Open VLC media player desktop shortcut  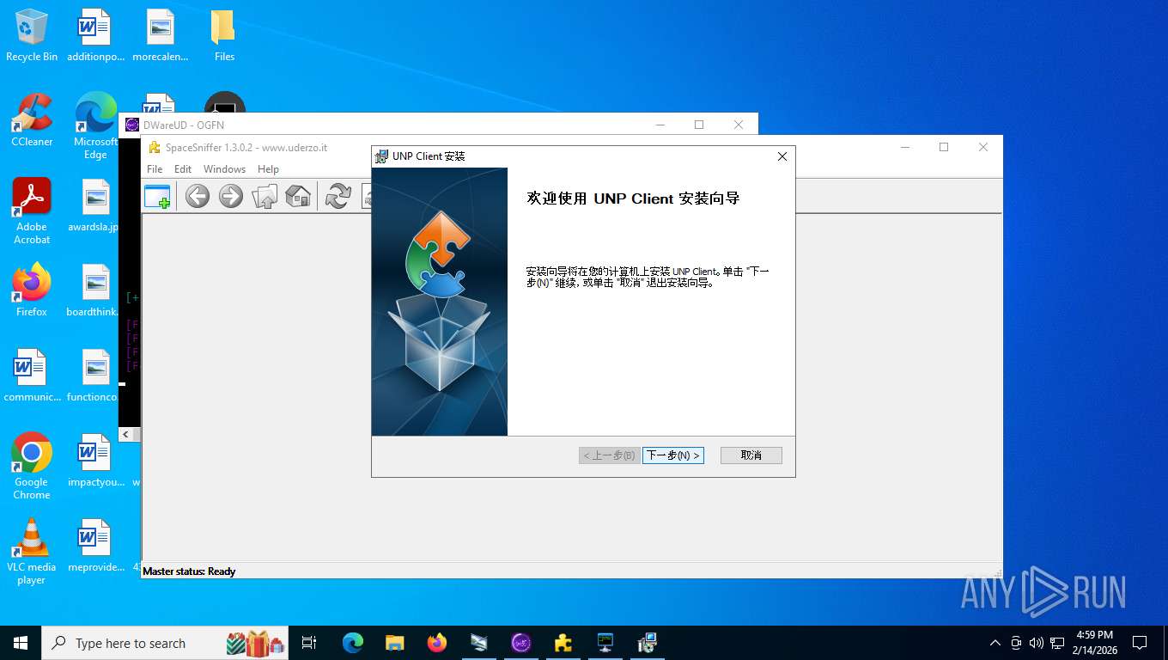pos(32,551)
